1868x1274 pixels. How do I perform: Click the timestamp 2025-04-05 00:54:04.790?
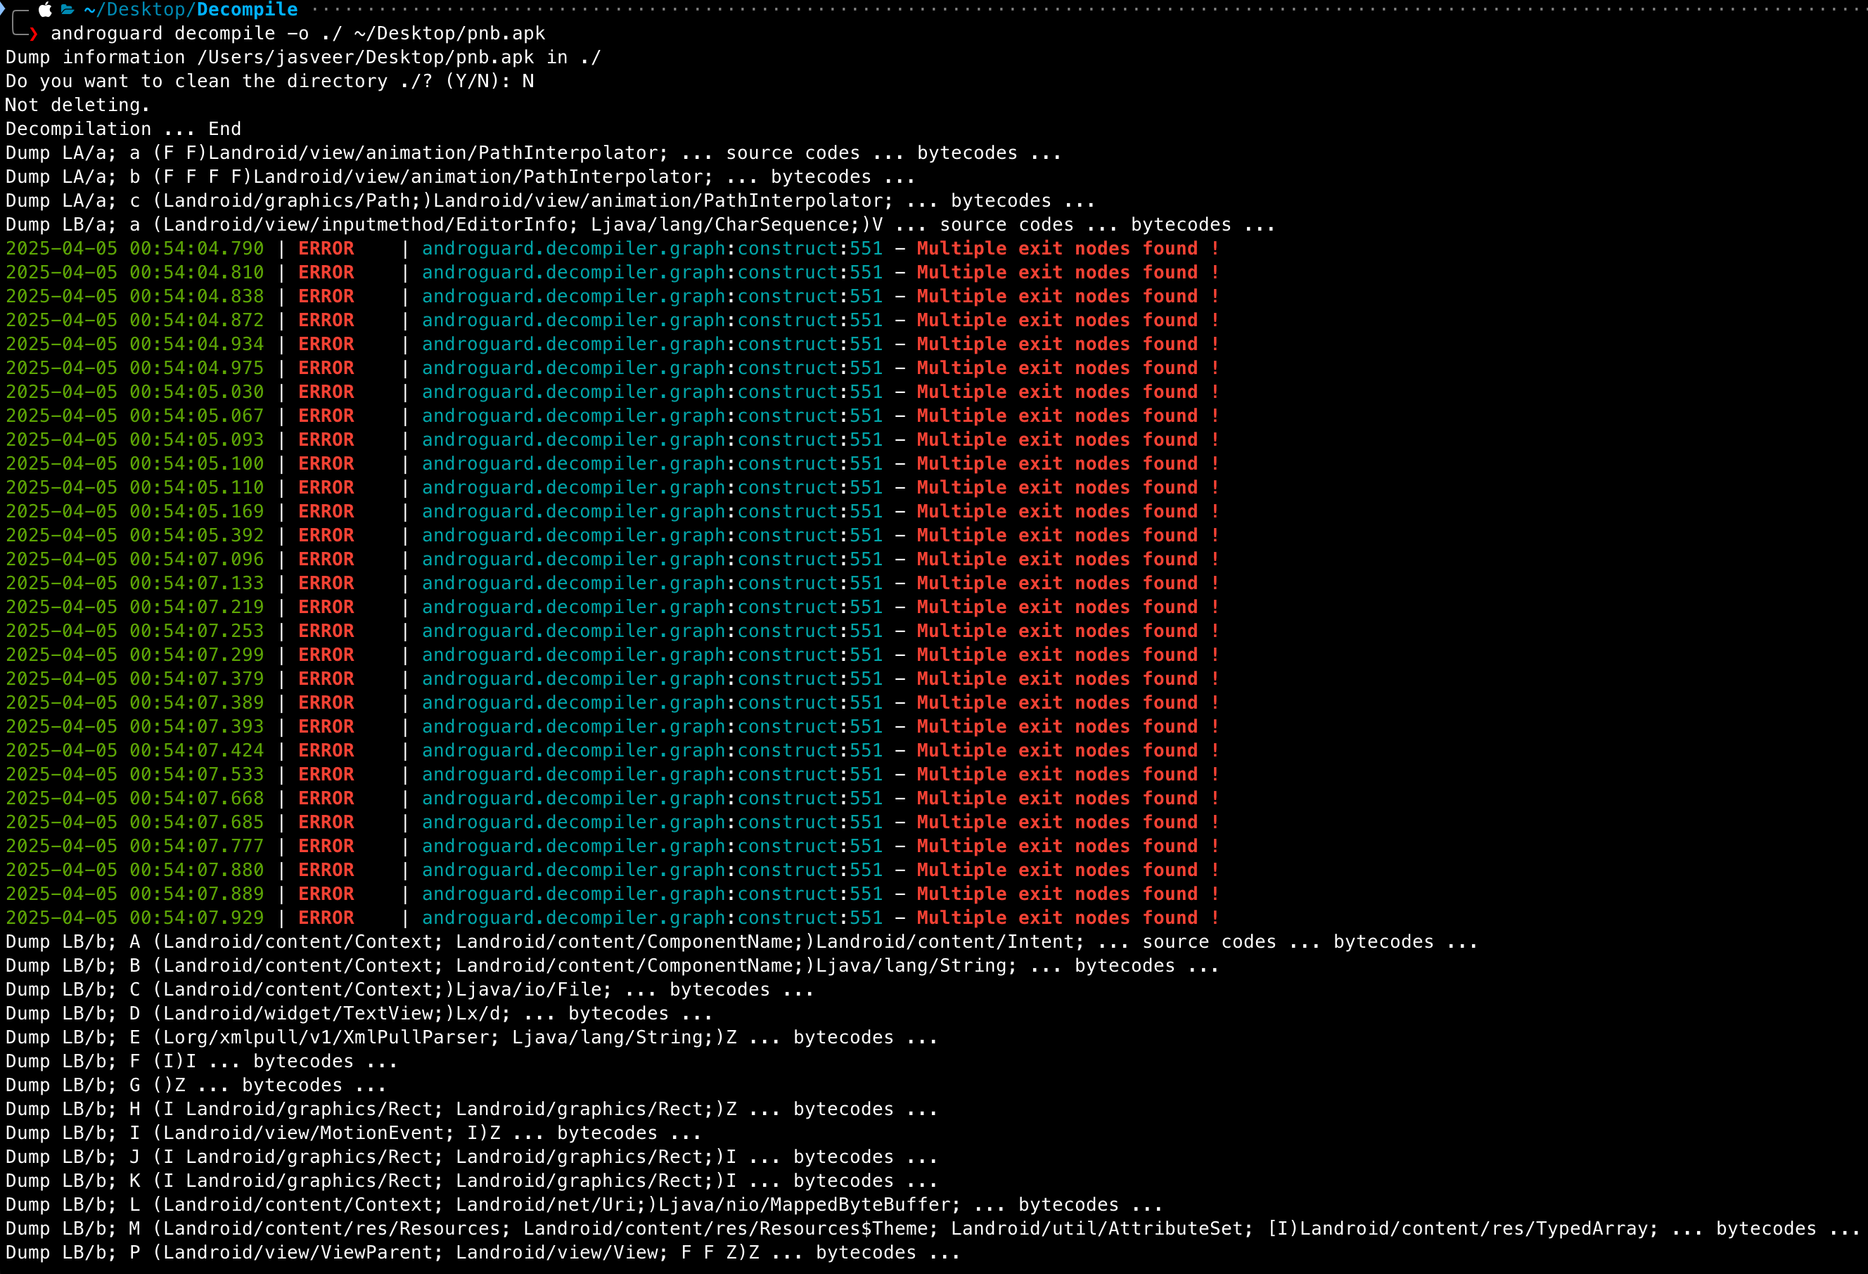(134, 249)
